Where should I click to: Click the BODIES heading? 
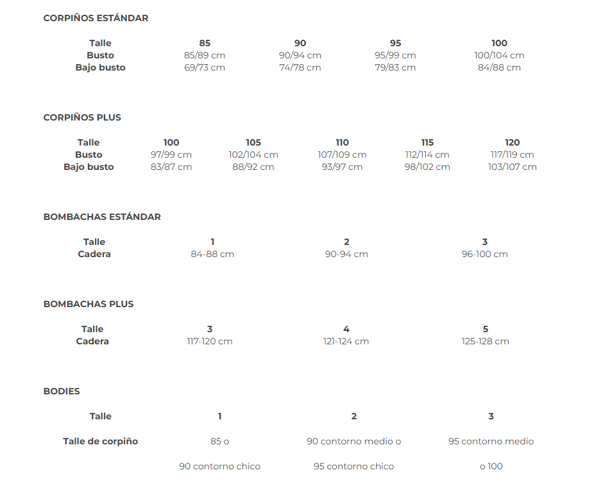[x=62, y=392]
